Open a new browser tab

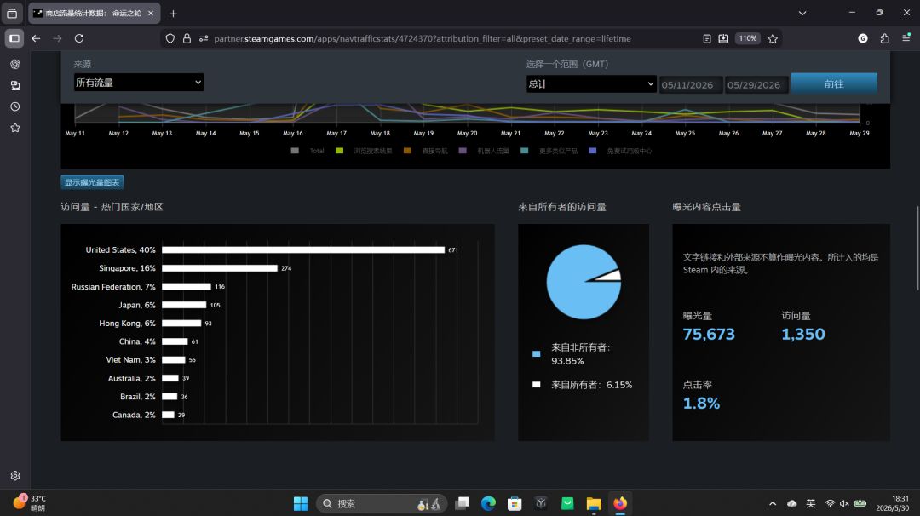tap(173, 14)
